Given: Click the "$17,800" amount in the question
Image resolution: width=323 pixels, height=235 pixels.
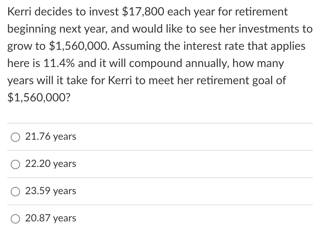Looking at the screenshot, I should (x=143, y=12).
